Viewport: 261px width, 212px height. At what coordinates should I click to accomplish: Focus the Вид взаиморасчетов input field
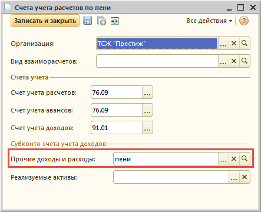157,61
